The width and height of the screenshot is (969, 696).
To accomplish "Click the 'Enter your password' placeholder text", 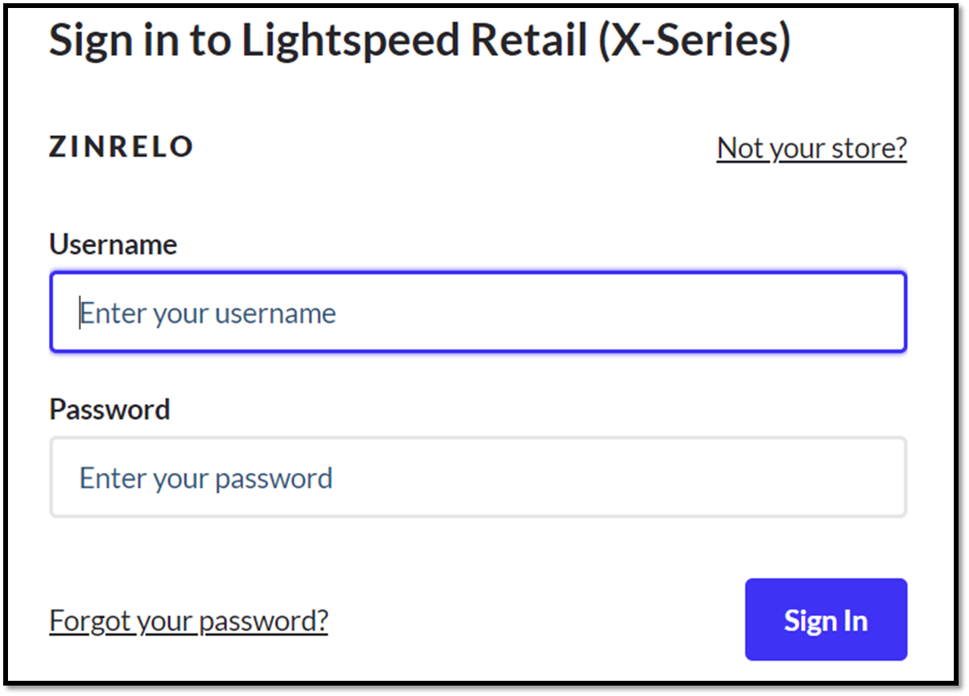I will coord(206,478).
